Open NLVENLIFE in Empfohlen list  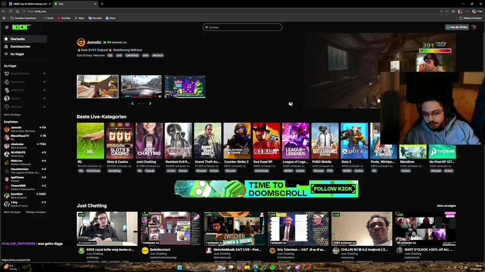pos(25,154)
